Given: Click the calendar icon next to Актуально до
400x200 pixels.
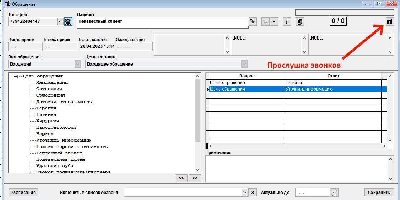Looking at the screenshot, I should tap(334, 193).
